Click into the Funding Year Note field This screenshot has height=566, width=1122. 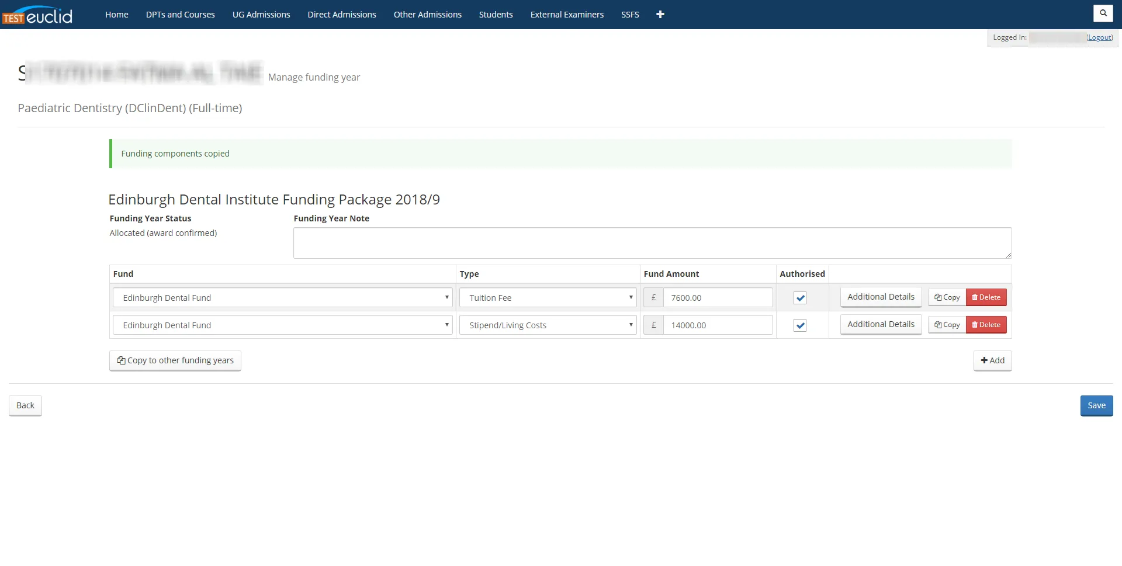(x=652, y=243)
